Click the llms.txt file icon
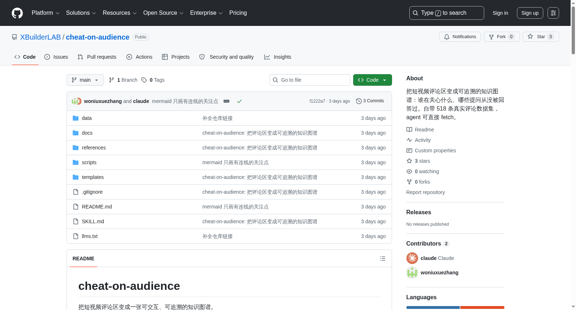Viewport: 576px width, 310px height. pos(76,236)
